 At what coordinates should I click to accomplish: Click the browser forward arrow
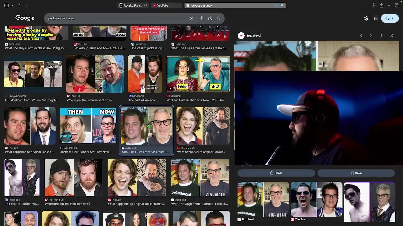pyautogui.click(x=27, y=5)
